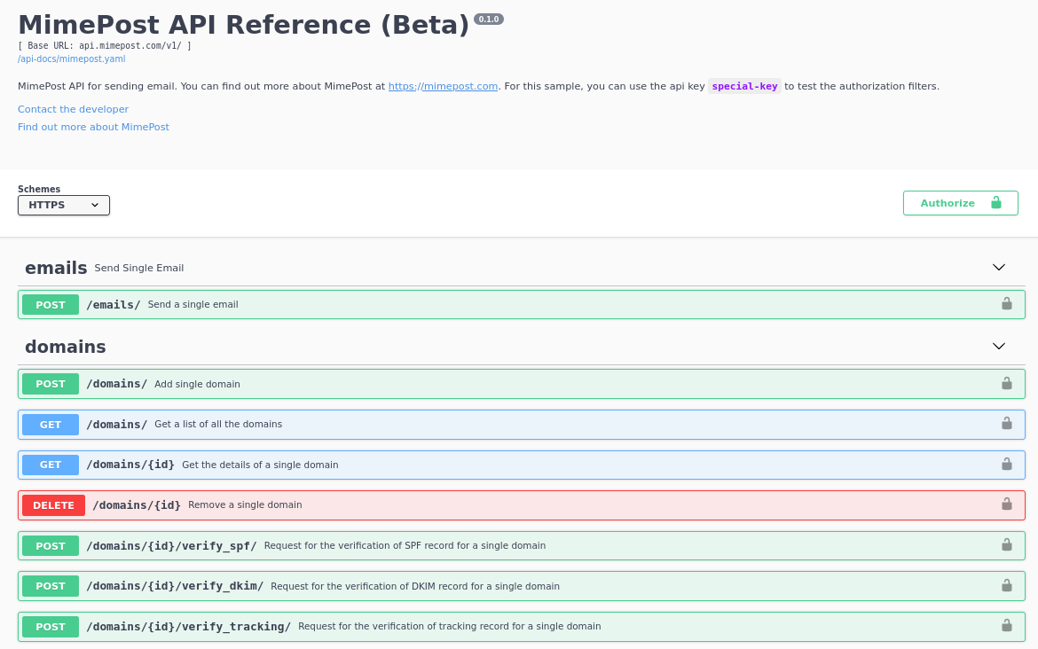Expand POST /domains/ Add single domain

[521, 384]
